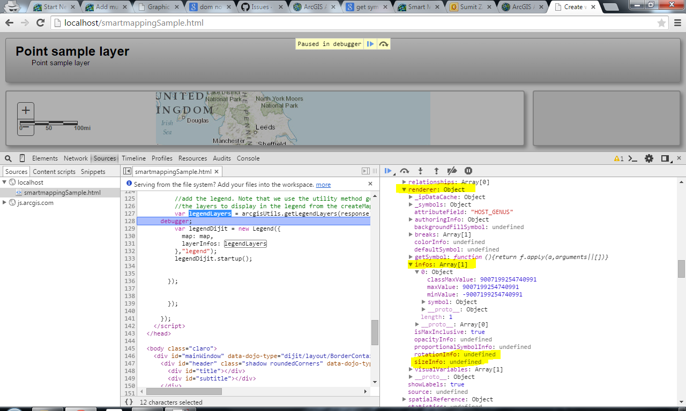Click the browser forward arrow
This screenshot has width=686, height=411.
pos(25,23)
